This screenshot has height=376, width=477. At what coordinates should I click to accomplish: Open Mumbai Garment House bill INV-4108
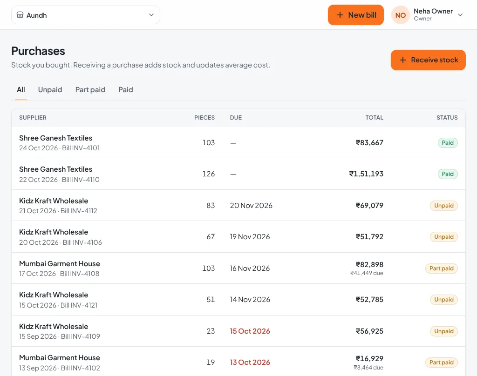(238, 268)
